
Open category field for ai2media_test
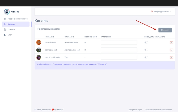(119, 50)
